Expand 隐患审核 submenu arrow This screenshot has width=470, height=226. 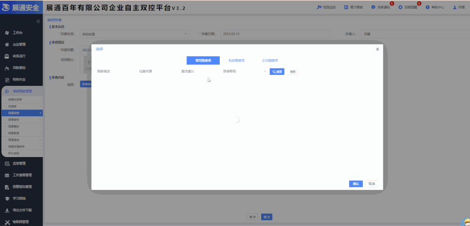pyautogui.click(x=40, y=119)
